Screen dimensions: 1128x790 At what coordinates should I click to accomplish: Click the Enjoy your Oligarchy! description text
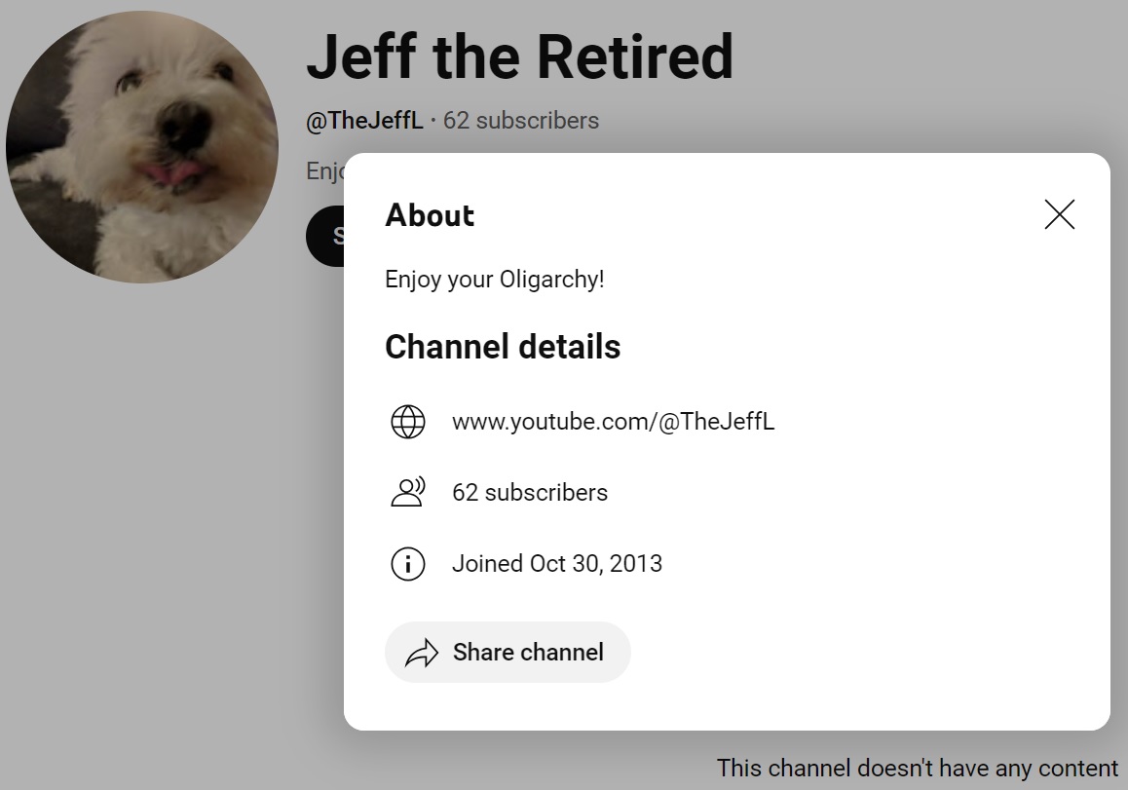494,280
